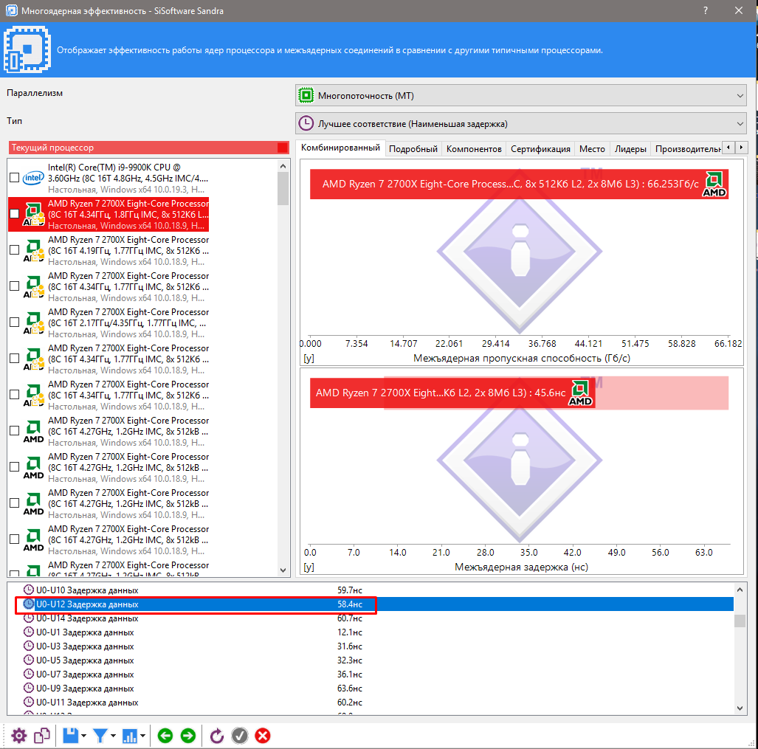Switch to the Лидеры tab

(x=630, y=149)
